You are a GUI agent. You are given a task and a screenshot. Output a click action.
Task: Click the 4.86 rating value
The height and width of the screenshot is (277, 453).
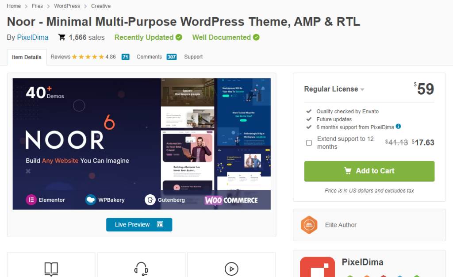click(111, 57)
